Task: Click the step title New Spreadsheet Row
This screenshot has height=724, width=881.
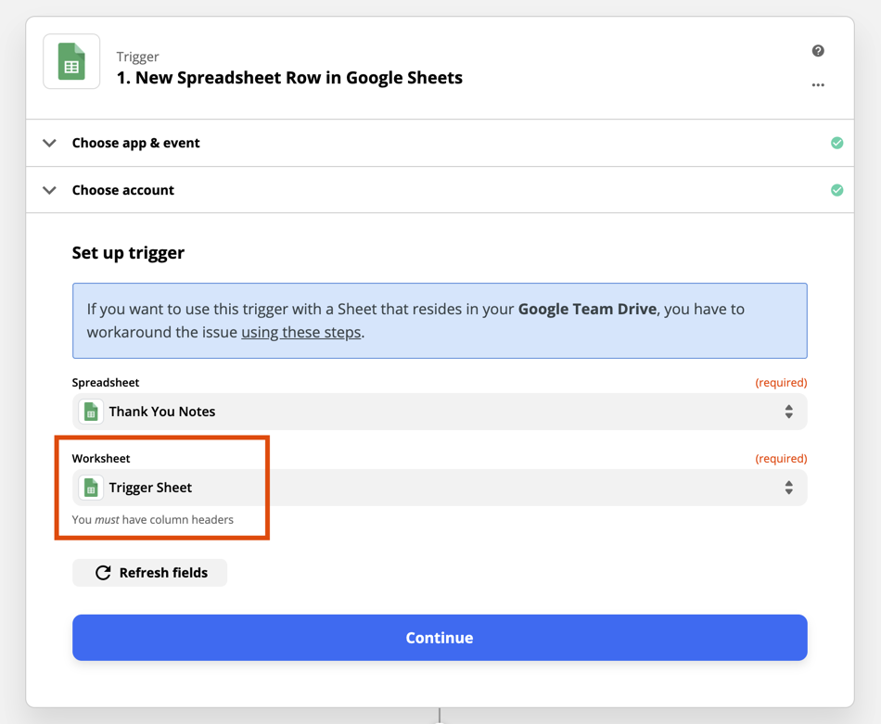Action: (x=289, y=78)
